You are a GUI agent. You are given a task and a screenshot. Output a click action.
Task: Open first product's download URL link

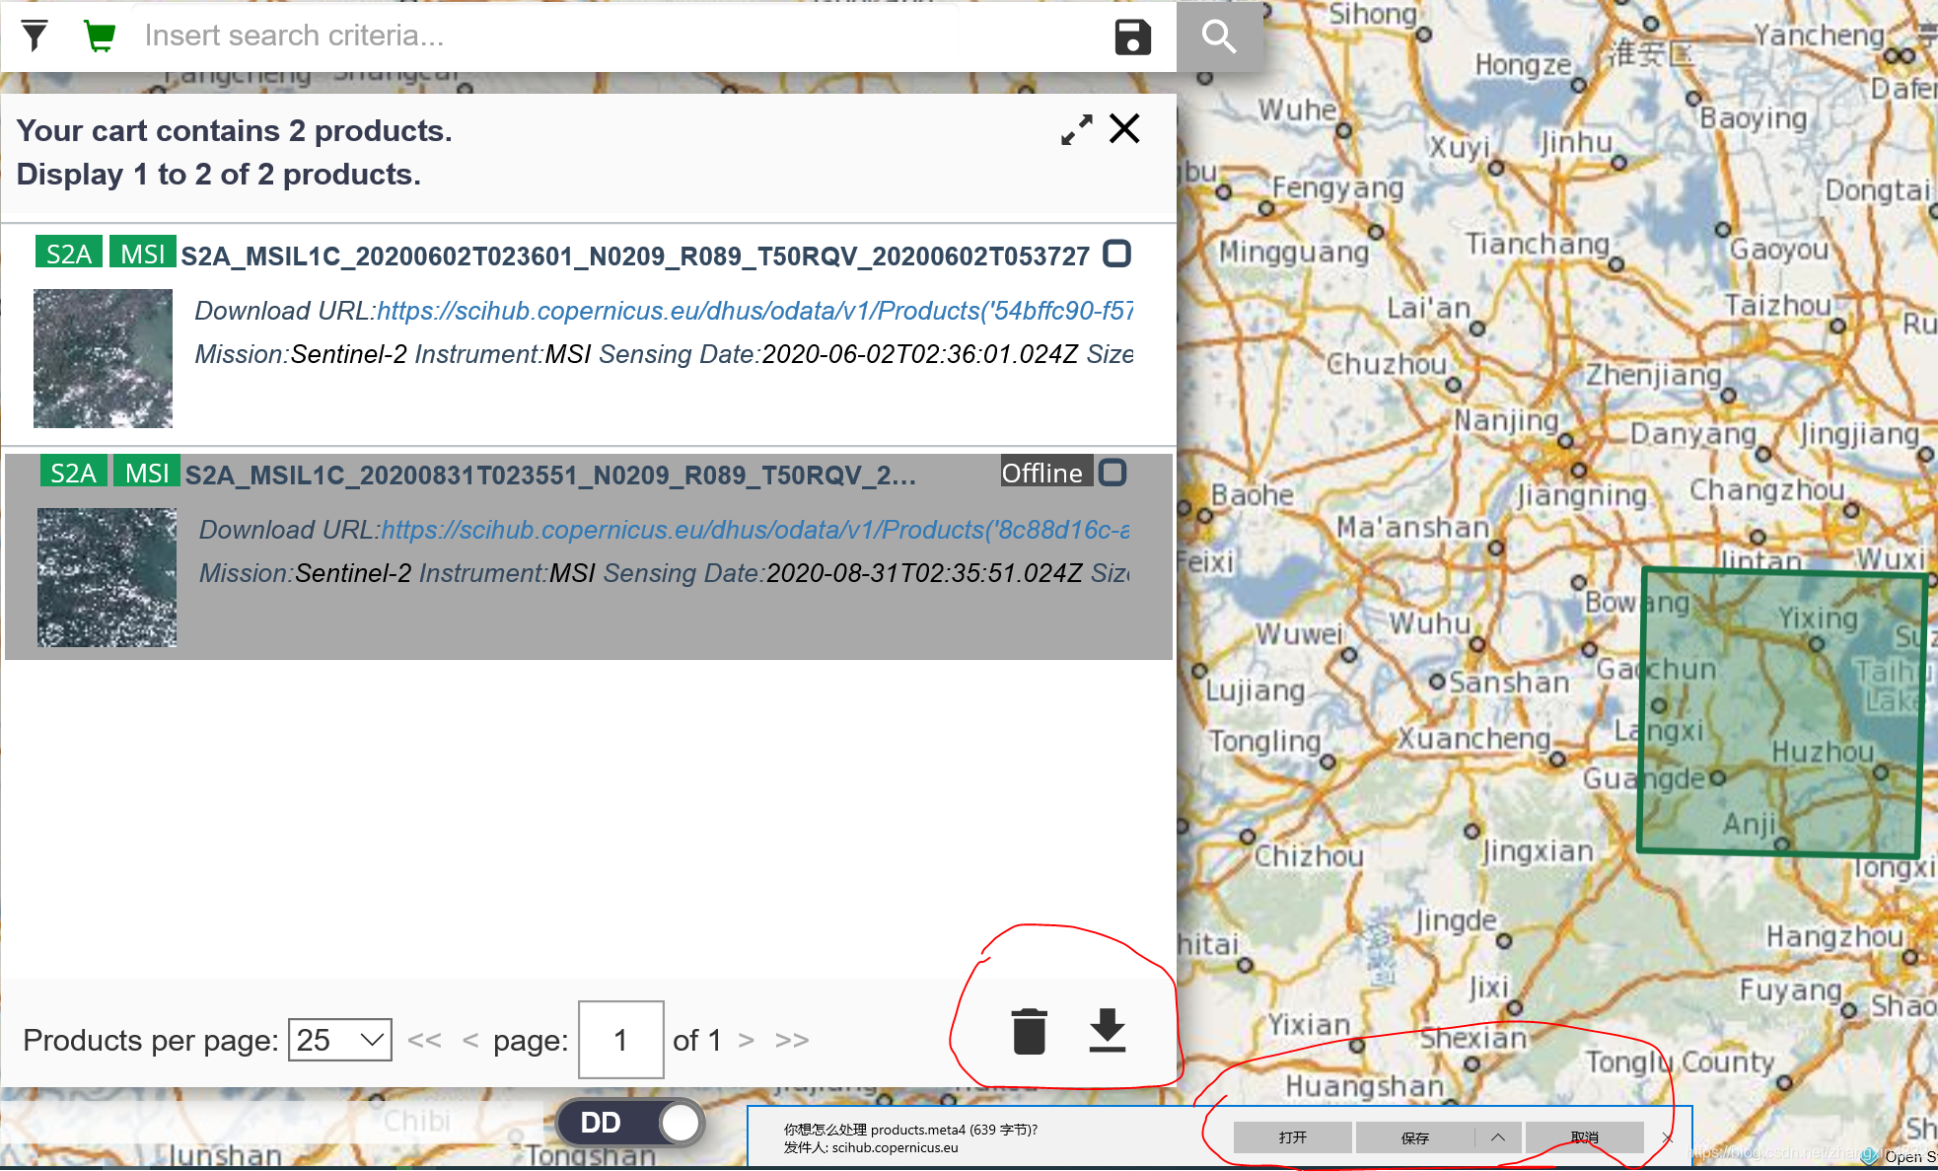(754, 311)
